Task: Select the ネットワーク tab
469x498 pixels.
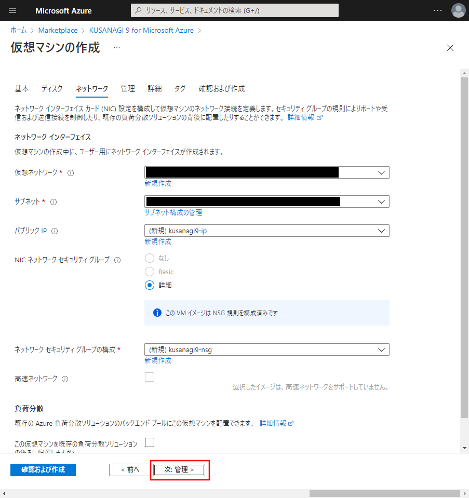Action: (92, 89)
